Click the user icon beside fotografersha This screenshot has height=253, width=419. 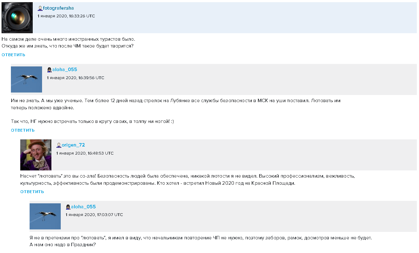40,8
